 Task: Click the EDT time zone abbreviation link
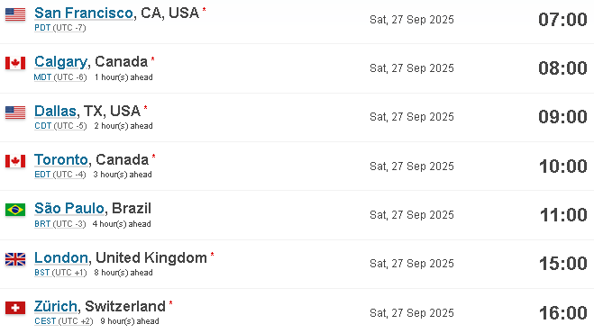[x=42, y=175]
